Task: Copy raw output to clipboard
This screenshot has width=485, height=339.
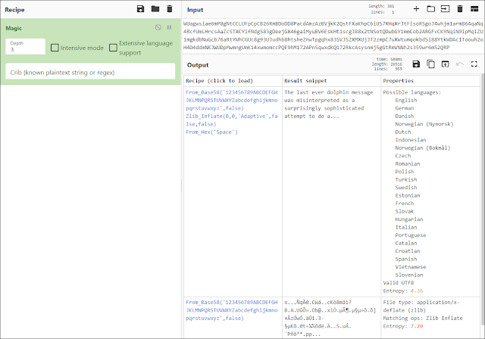Action: 430,64
